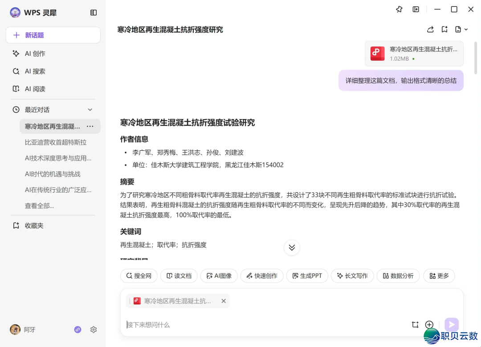Screen dimensions: 481x347
Task: Click the message input field
Action: click(x=267, y=325)
